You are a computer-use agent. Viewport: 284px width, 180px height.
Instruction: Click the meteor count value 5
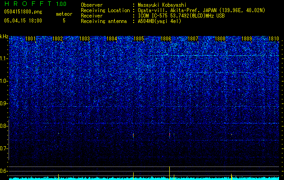tap(64, 21)
